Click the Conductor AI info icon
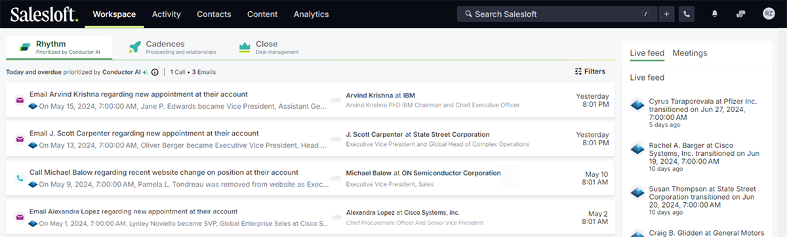Image resolution: width=787 pixels, height=237 pixels. [x=155, y=72]
